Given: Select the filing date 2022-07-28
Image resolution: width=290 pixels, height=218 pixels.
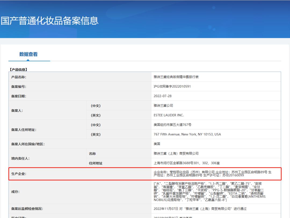Looking at the screenshot, I should point(162,96).
